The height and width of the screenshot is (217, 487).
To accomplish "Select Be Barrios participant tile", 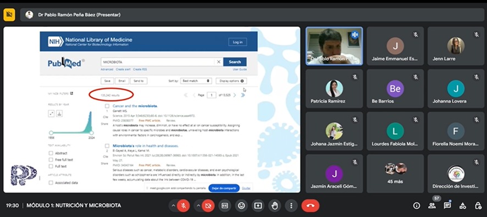I will tap(395, 89).
